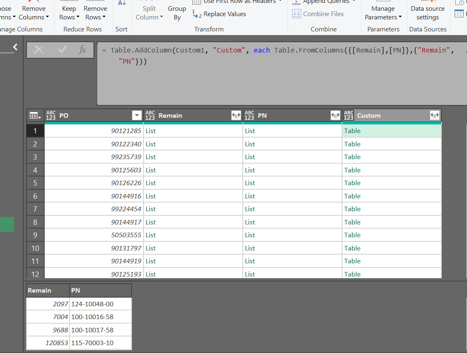Open Data source settings
This screenshot has height=353, width=467.
(428, 13)
